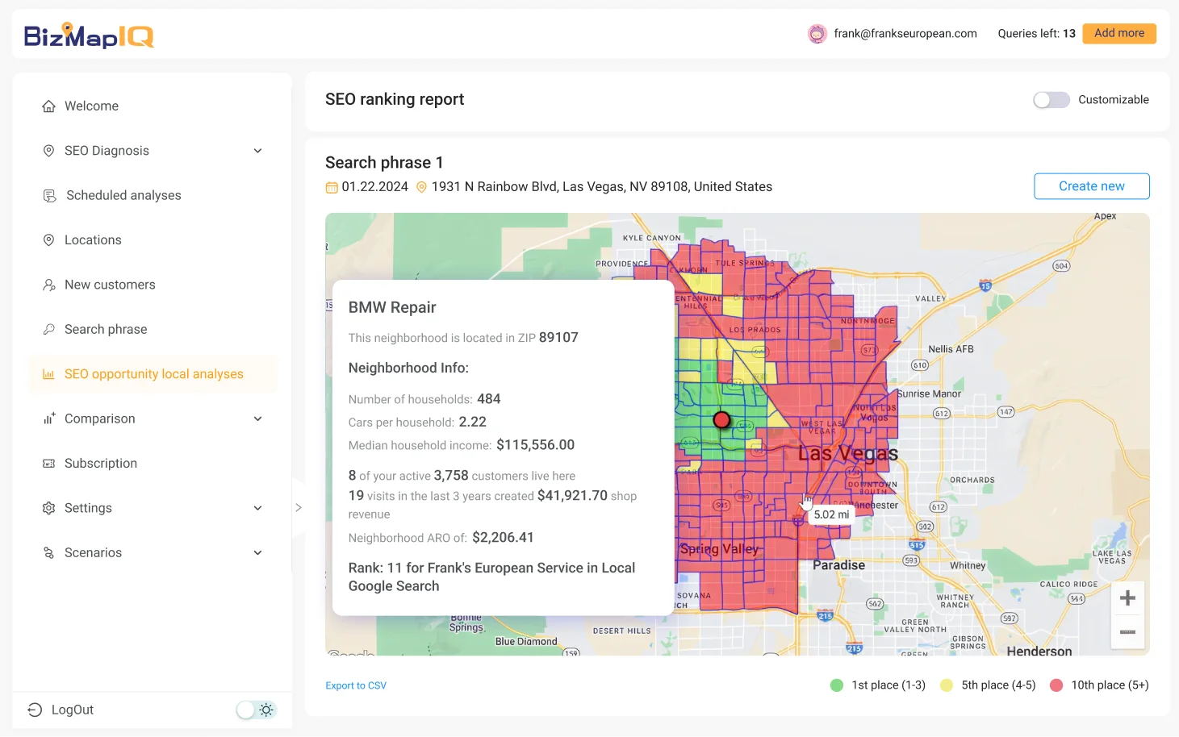1179x737 pixels.
Task: Toggle the 1st place green legend marker
Action: click(x=837, y=685)
